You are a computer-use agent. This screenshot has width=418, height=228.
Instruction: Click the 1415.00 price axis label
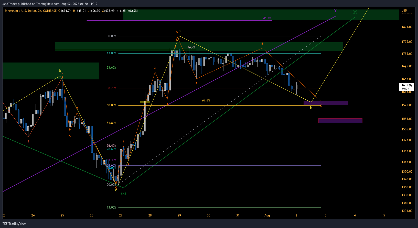(x=407, y=162)
